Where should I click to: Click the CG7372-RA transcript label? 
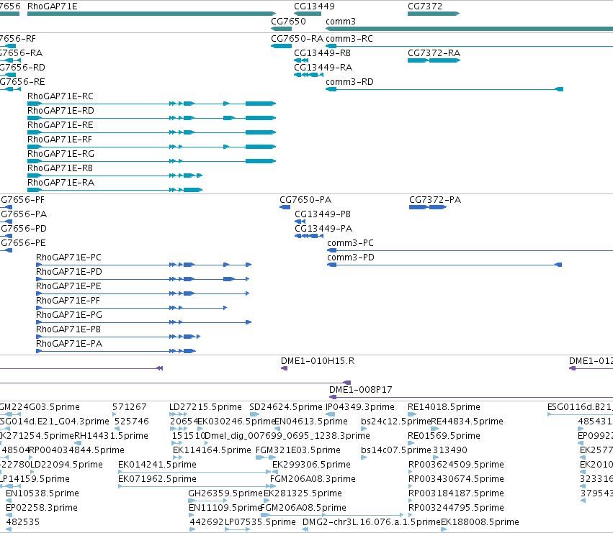coord(434,53)
